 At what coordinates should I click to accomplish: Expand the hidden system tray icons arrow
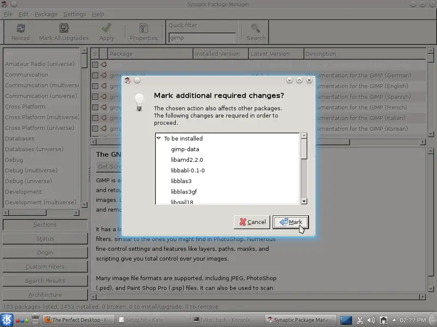click(x=394, y=320)
